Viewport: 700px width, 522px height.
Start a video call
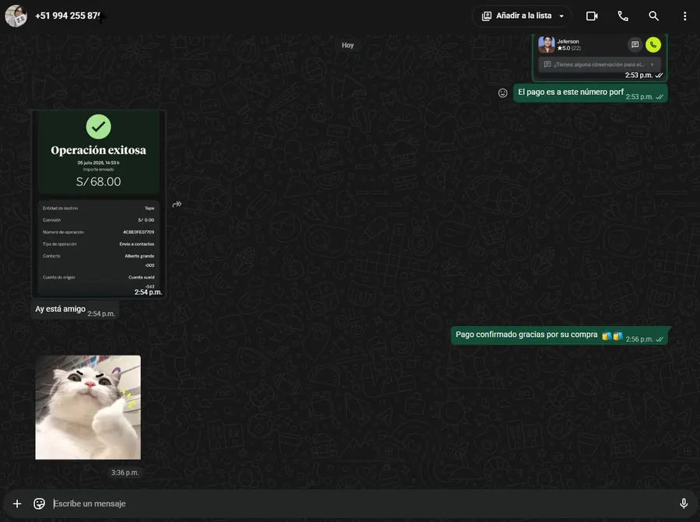tap(592, 16)
